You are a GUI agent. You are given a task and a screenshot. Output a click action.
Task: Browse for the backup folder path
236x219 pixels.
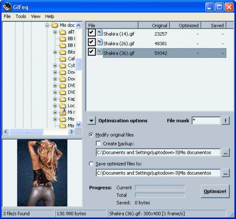[225, 152]
